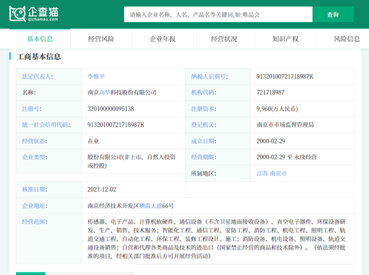Click the 所属地区 label
Screen dimensions: 369x275
coord(204,174)
